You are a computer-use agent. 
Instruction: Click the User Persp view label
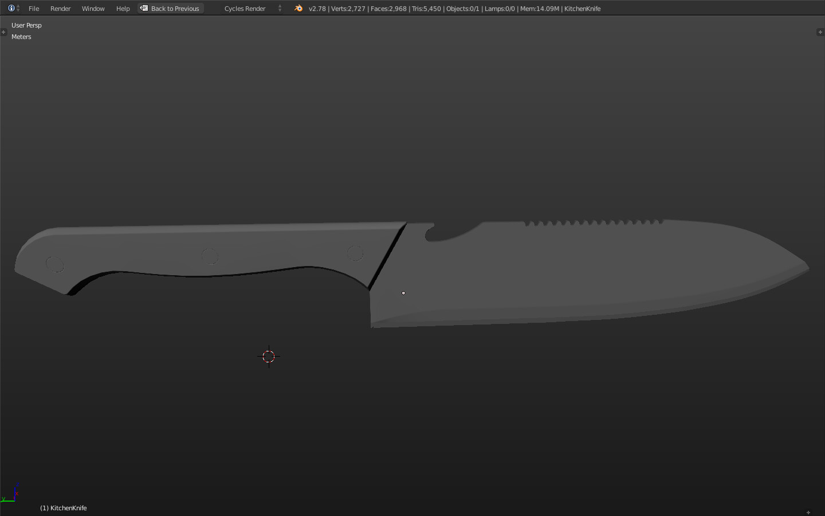click(x=26, y=25)
